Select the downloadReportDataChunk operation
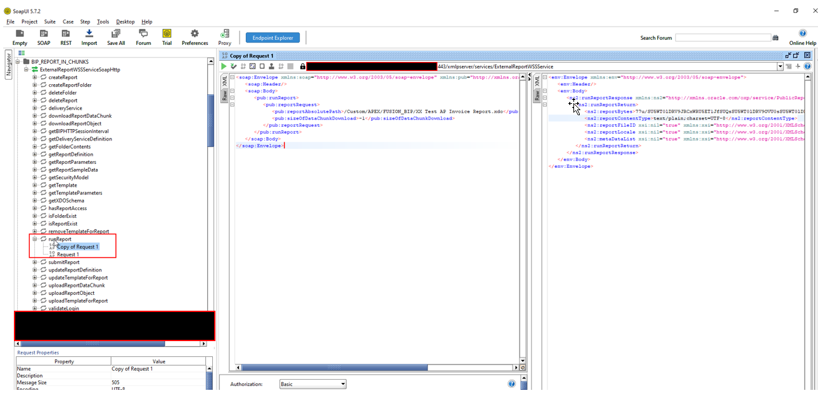 click(80, 116)
